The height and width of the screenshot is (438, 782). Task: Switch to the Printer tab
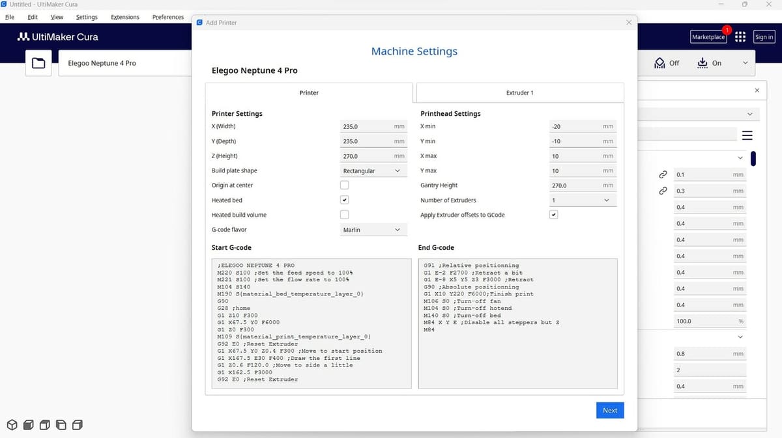[309, 92]
